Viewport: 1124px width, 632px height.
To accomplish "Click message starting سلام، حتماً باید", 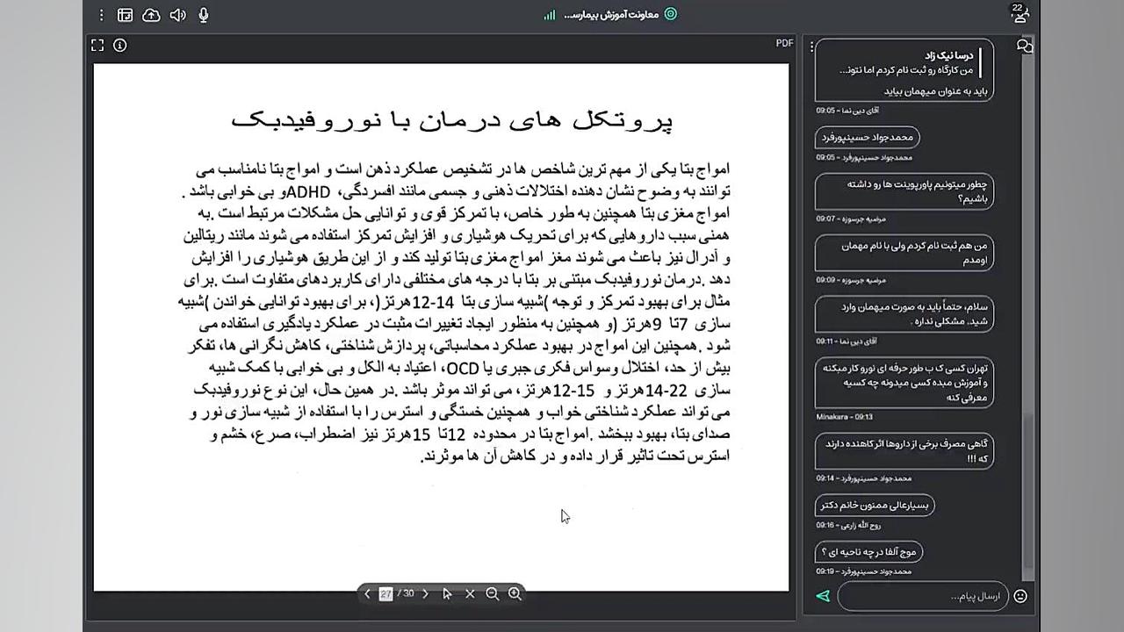I will [x=904, y=314].
